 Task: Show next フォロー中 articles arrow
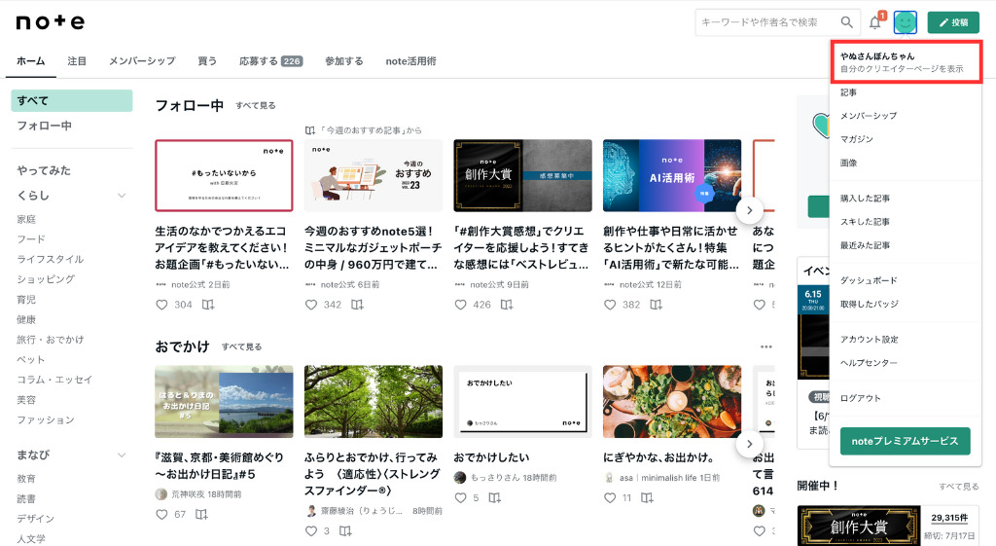point(750,210)
